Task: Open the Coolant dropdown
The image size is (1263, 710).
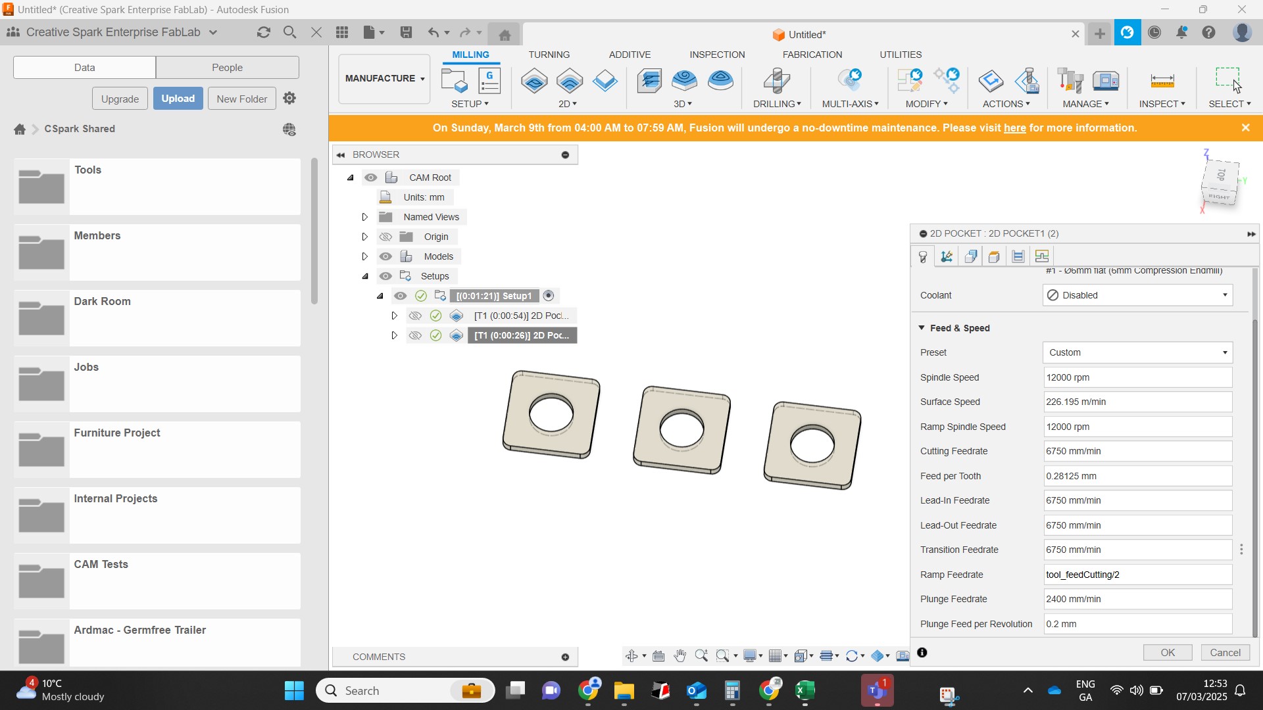Action: click(1137, 295)
